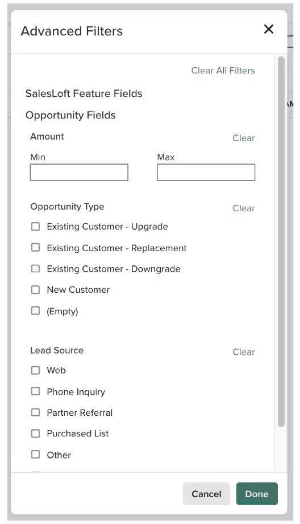Viewport: 300px width, 524px height.
Task: Tick the Partner Referral checkbox
Action: pyautogui.click(x=35, y=412)
